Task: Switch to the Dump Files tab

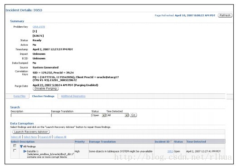Action: pos(19,96)
